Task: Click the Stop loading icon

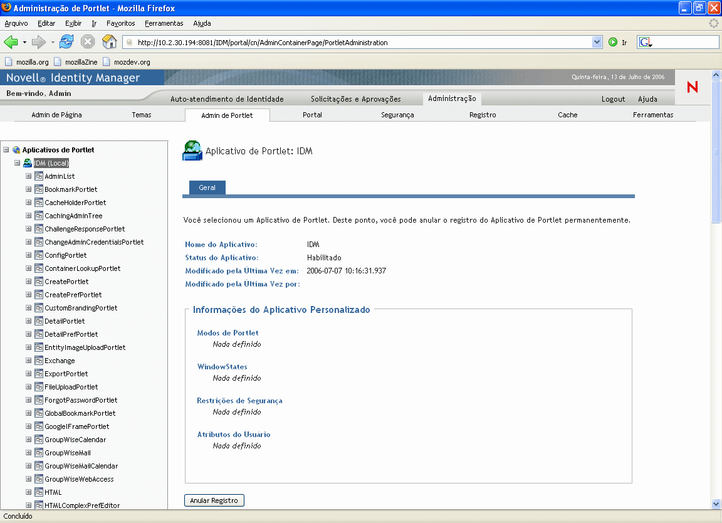Action: tap(88, 42)
